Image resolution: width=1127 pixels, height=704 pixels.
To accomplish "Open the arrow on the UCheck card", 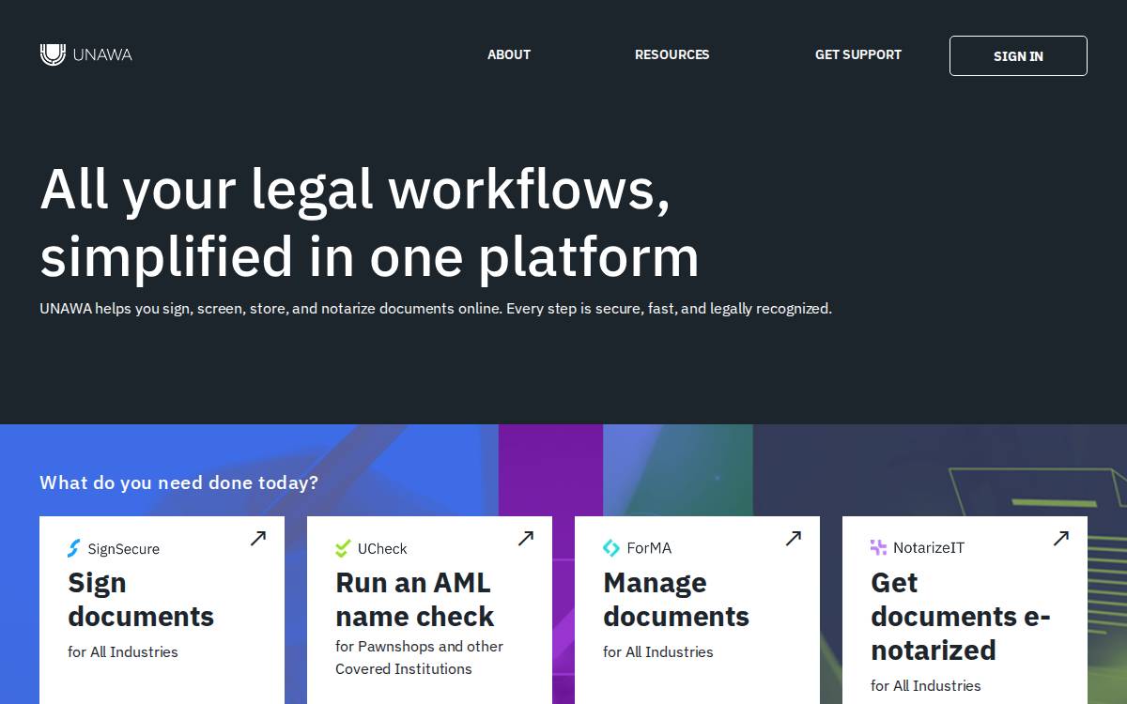I will coord(525,538).
